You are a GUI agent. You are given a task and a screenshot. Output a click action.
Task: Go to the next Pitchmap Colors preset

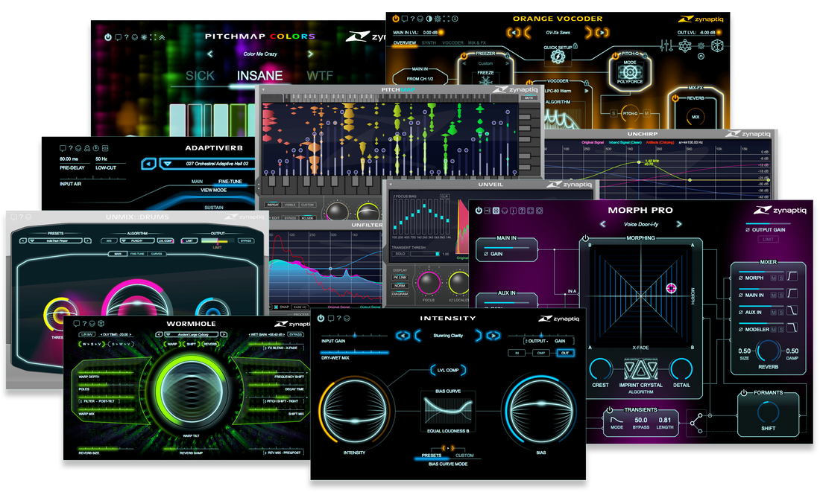click(310, 54)
